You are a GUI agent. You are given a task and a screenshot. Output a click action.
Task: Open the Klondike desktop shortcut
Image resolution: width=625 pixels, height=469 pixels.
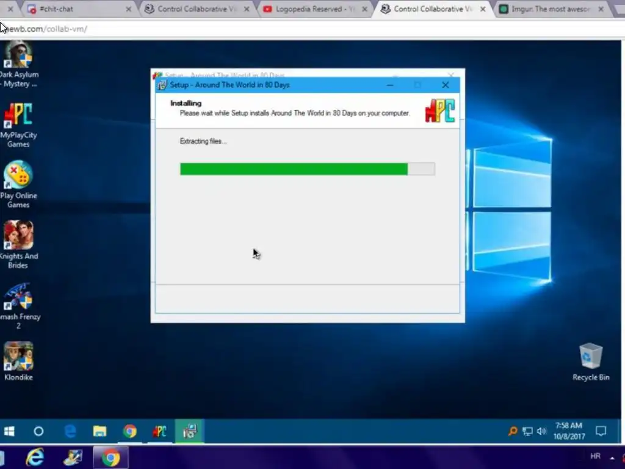(18, 362)
